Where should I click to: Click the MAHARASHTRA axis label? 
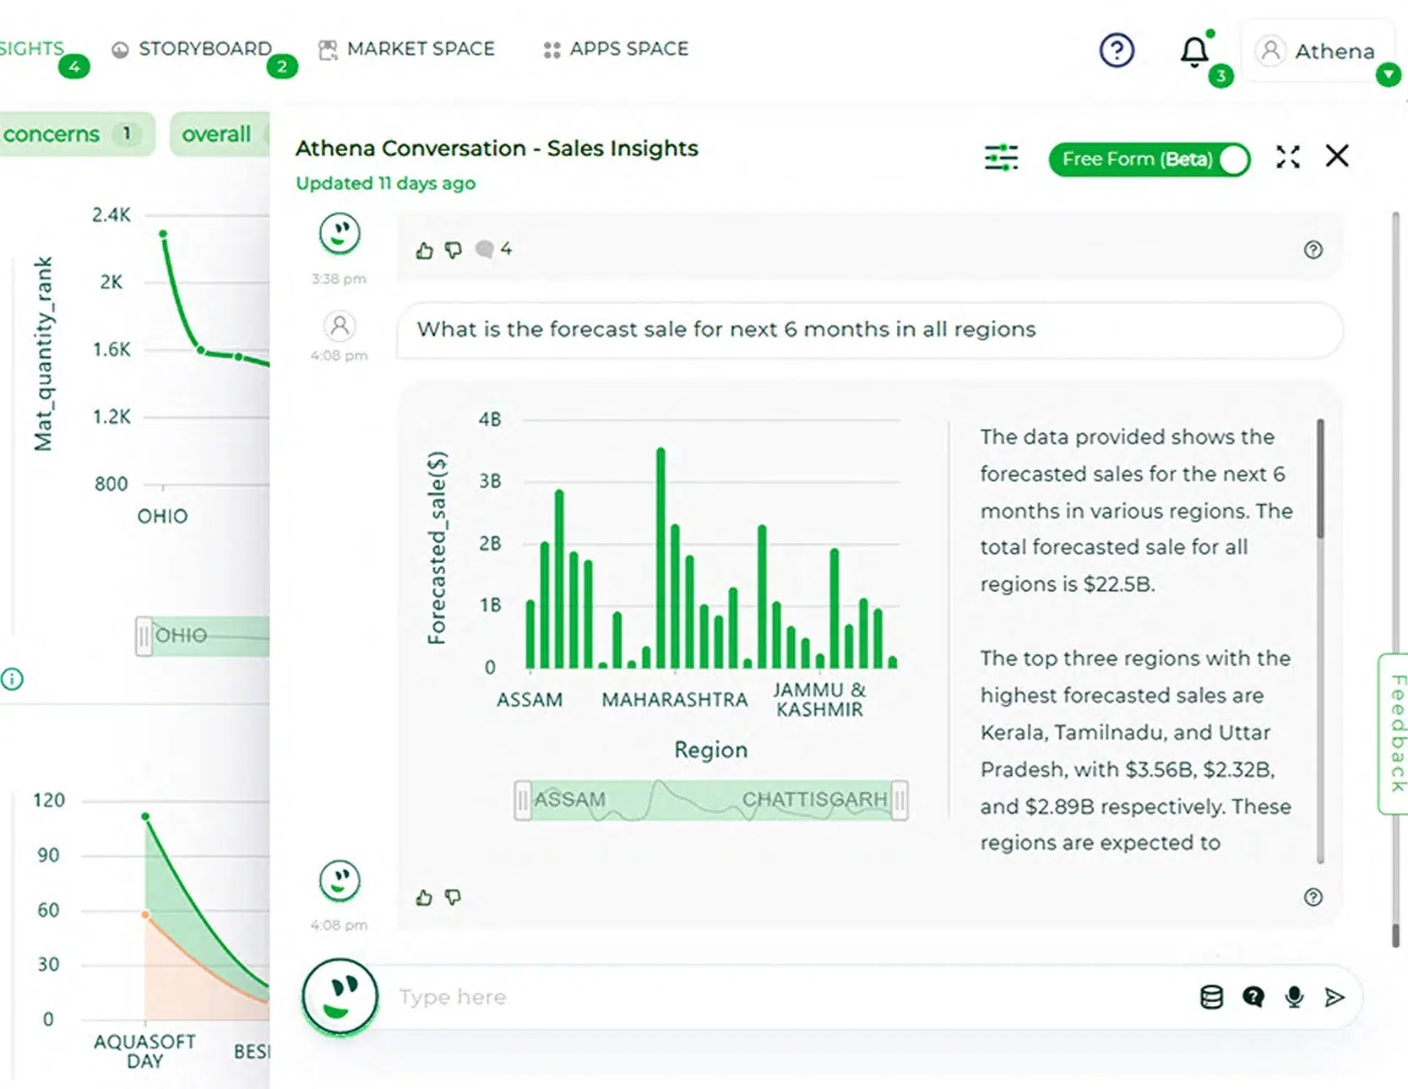tap(675, 700)
